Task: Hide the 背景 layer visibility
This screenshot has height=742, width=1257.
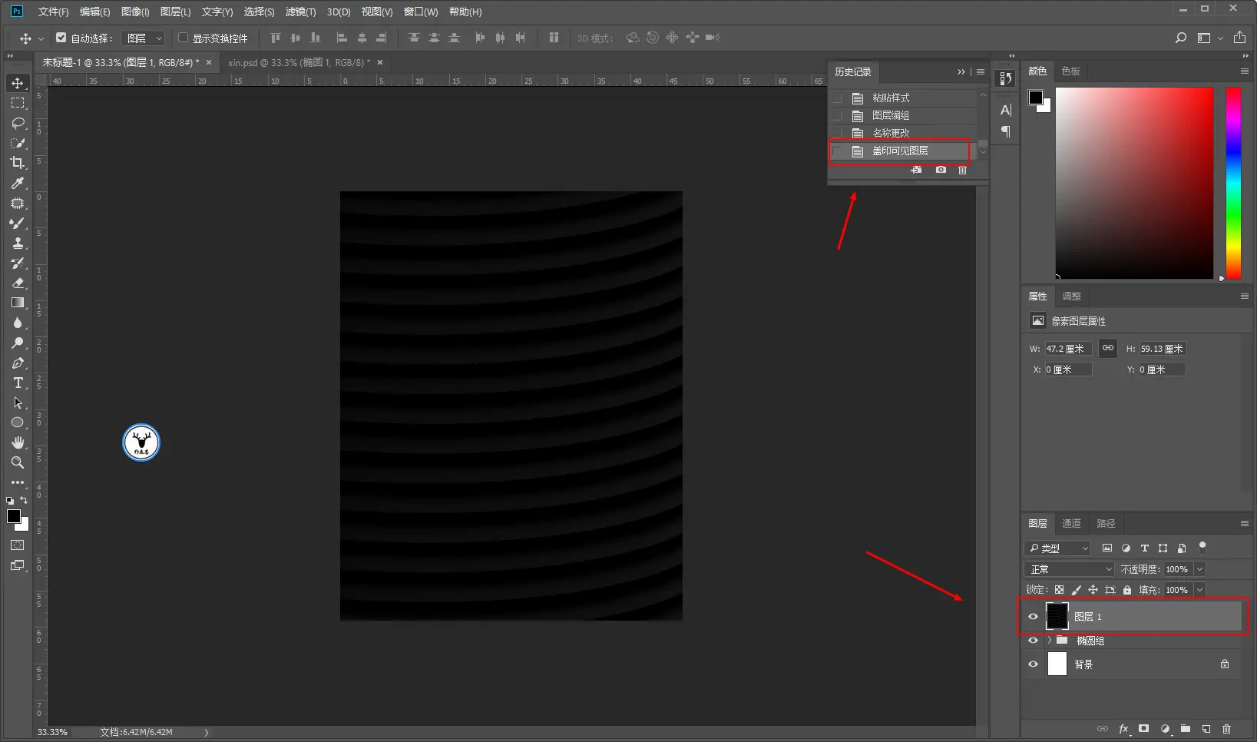Action: point(1033,664)
